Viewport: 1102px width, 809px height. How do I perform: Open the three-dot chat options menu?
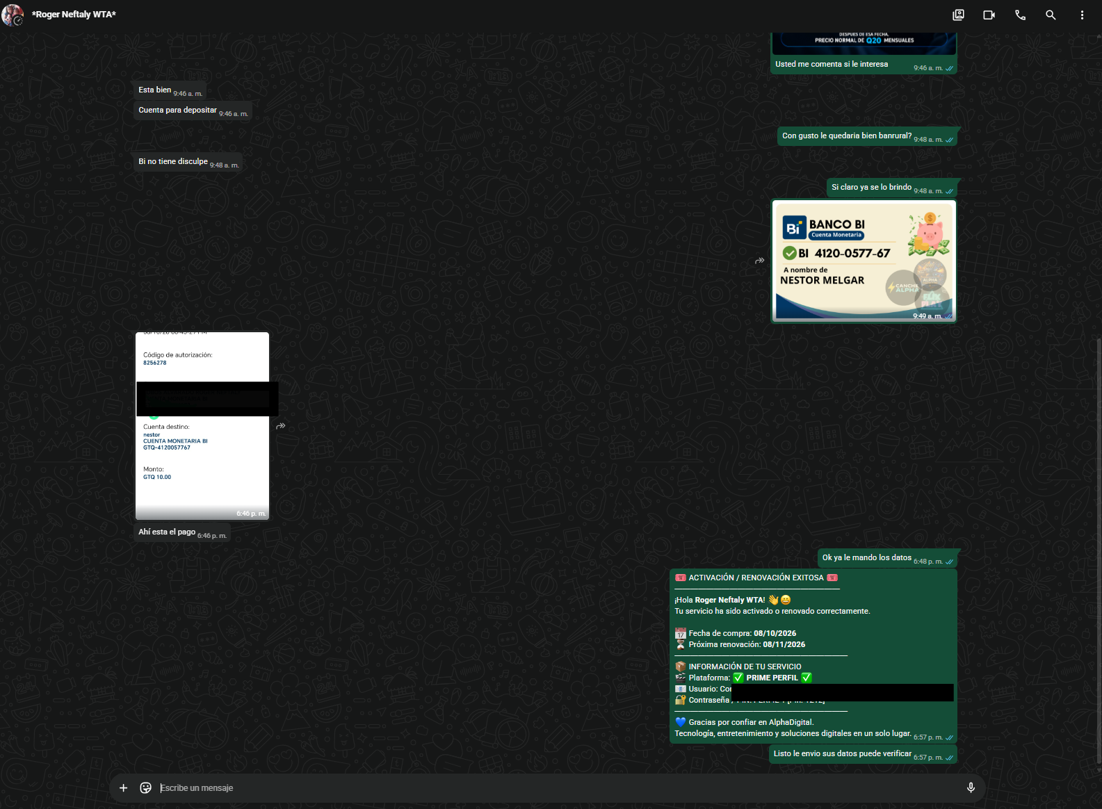(1082, 15)
